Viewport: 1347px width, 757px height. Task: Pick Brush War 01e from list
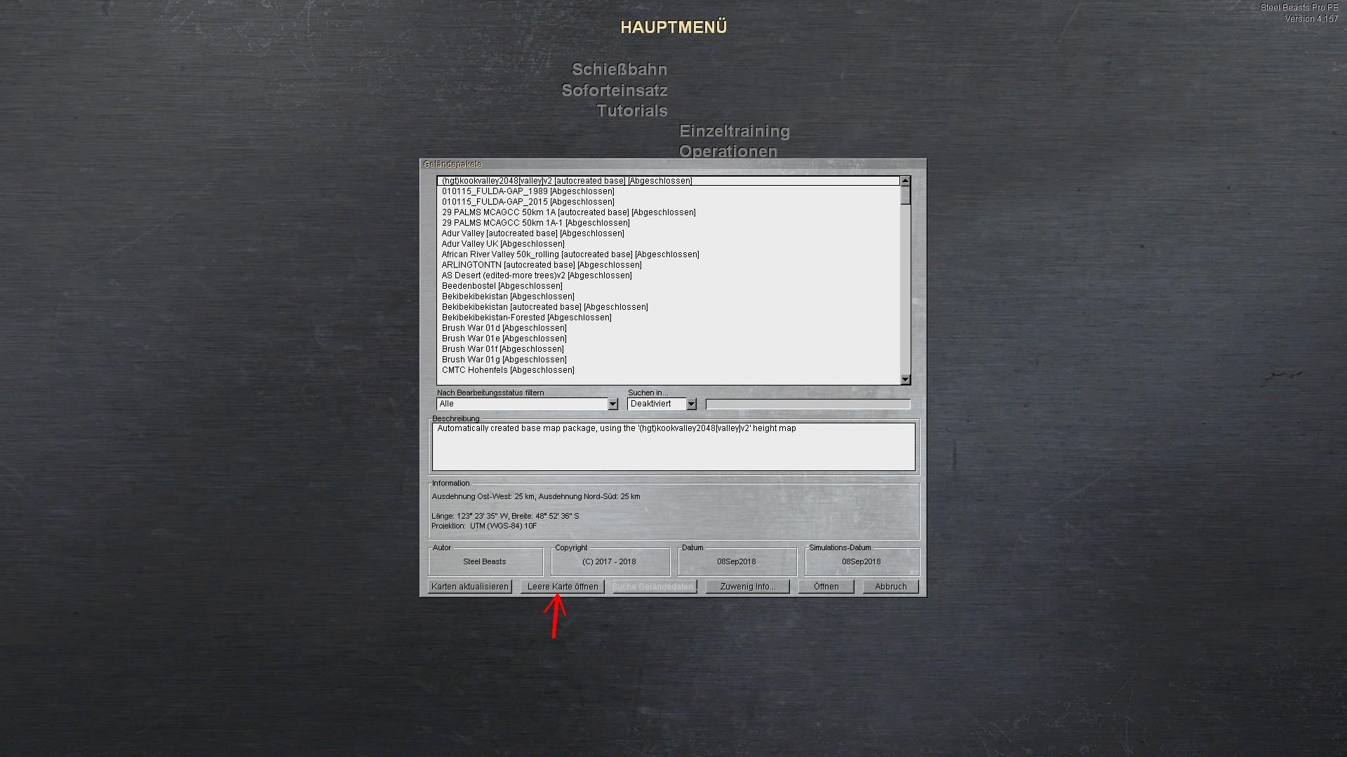tap(504, 339)
